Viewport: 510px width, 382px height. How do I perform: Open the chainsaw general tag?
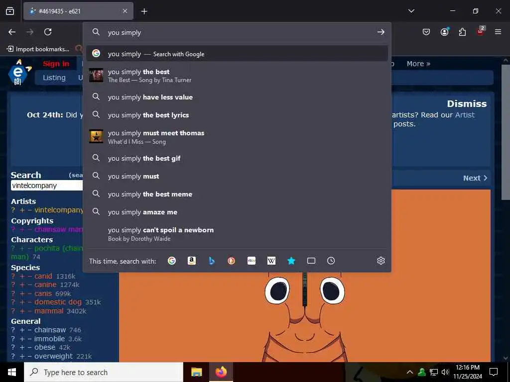pyautogui.click(x=50, y=330)
